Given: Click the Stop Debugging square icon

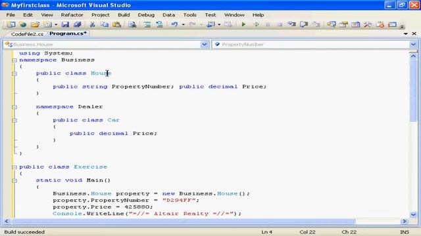Looking at the screenshot, I should tap(280, 25).
